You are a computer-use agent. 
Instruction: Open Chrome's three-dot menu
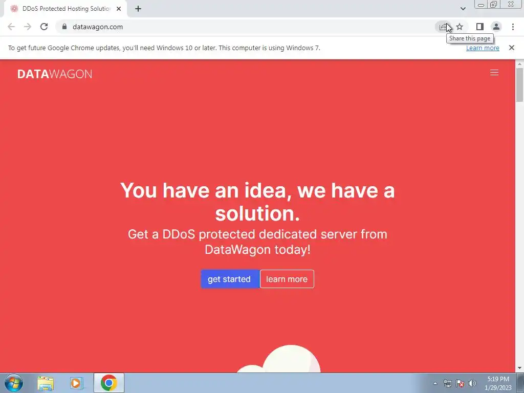pos(513,27)
